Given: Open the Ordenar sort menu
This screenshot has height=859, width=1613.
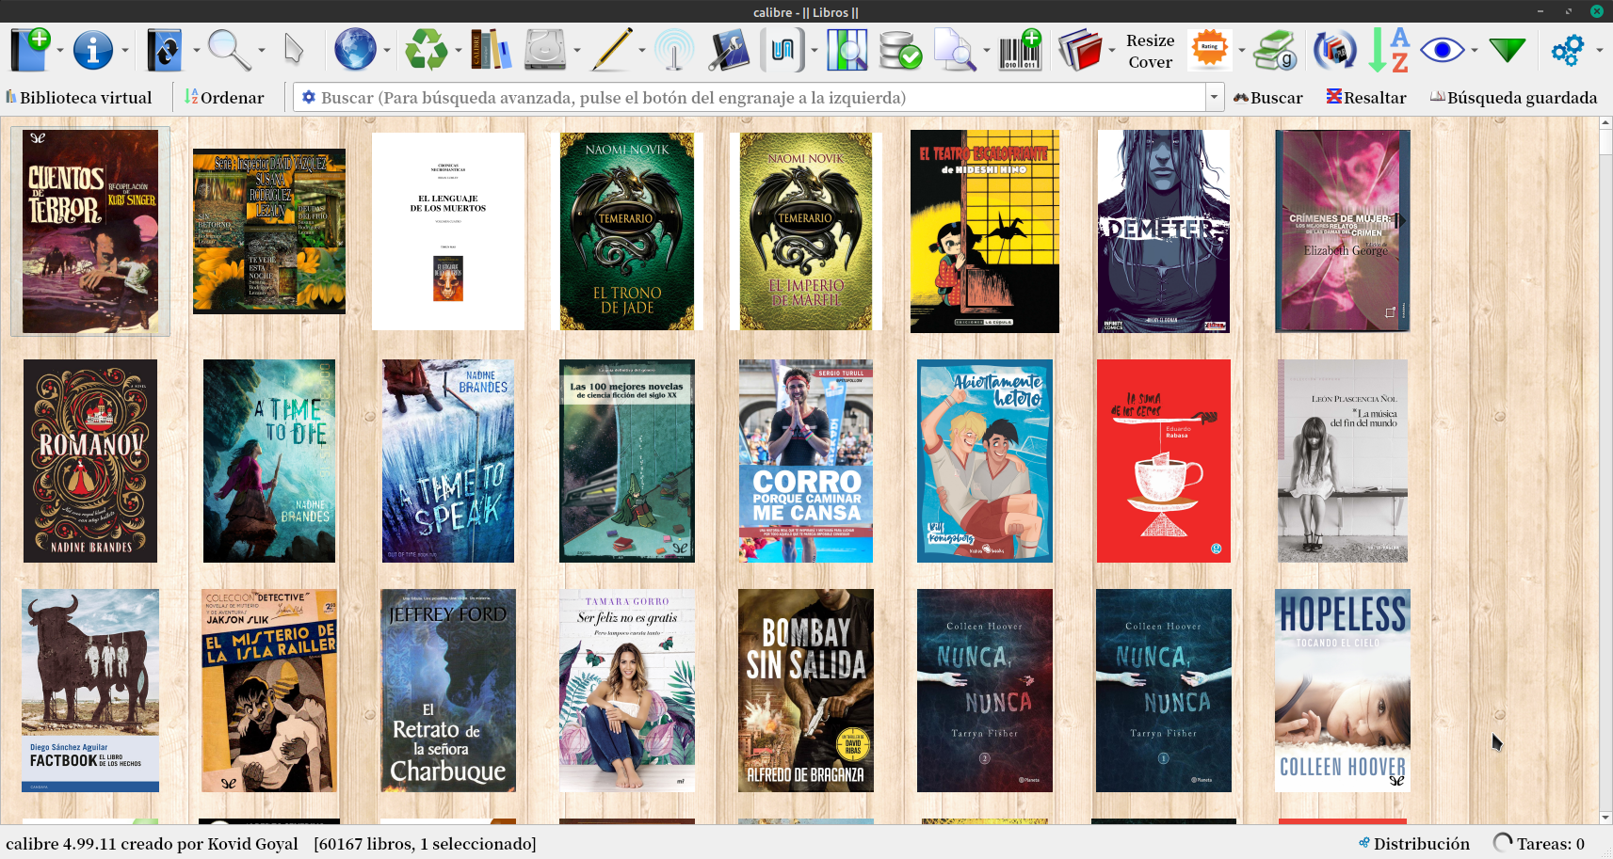Looking at the screenshot, I should click(x=224, y=97).
